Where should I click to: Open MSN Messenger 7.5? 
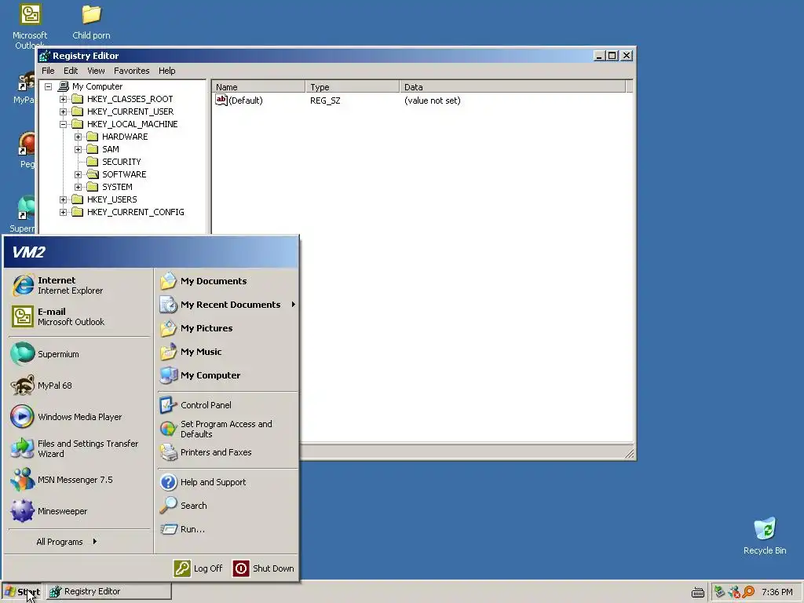pyautogui.click(x=79, y=480)
